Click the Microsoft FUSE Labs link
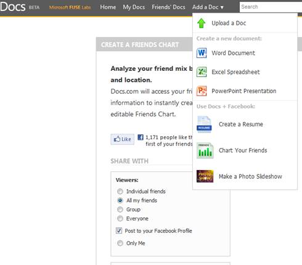The width and height of the screenshot is (302, 265). (70, 7)
